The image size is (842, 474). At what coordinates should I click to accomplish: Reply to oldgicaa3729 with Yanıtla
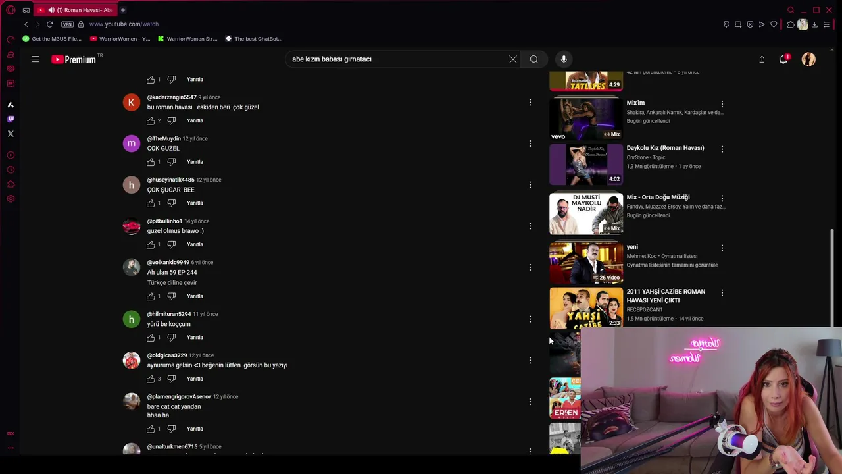(x=195, y=379)
